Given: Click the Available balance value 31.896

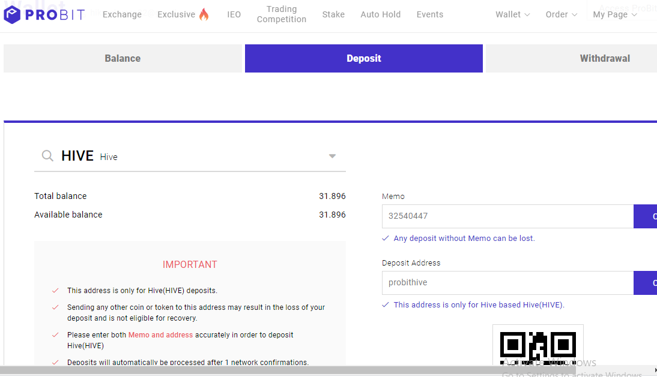Looking at the screenshot, I should pyautogui.click(x=332, y=215).
